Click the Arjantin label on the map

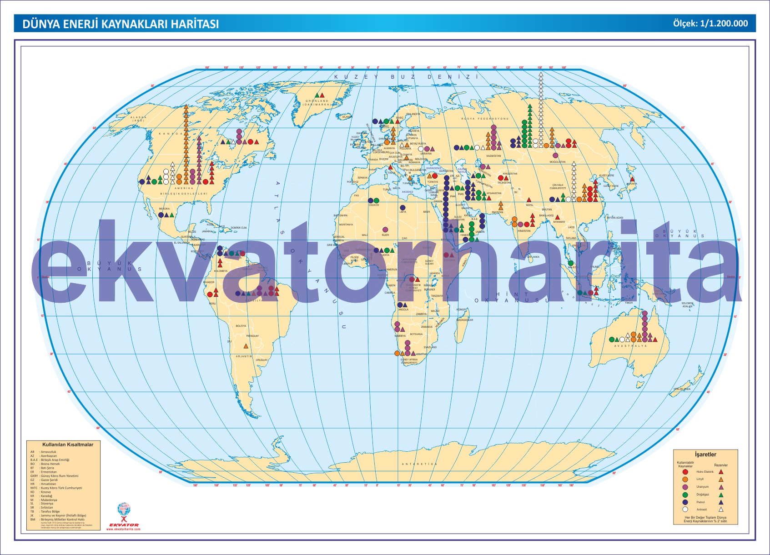(x=244, y=356)
